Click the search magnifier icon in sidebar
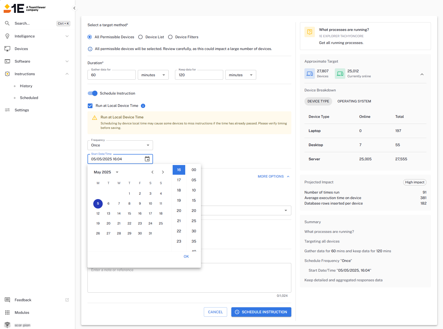 click(7, 23)
